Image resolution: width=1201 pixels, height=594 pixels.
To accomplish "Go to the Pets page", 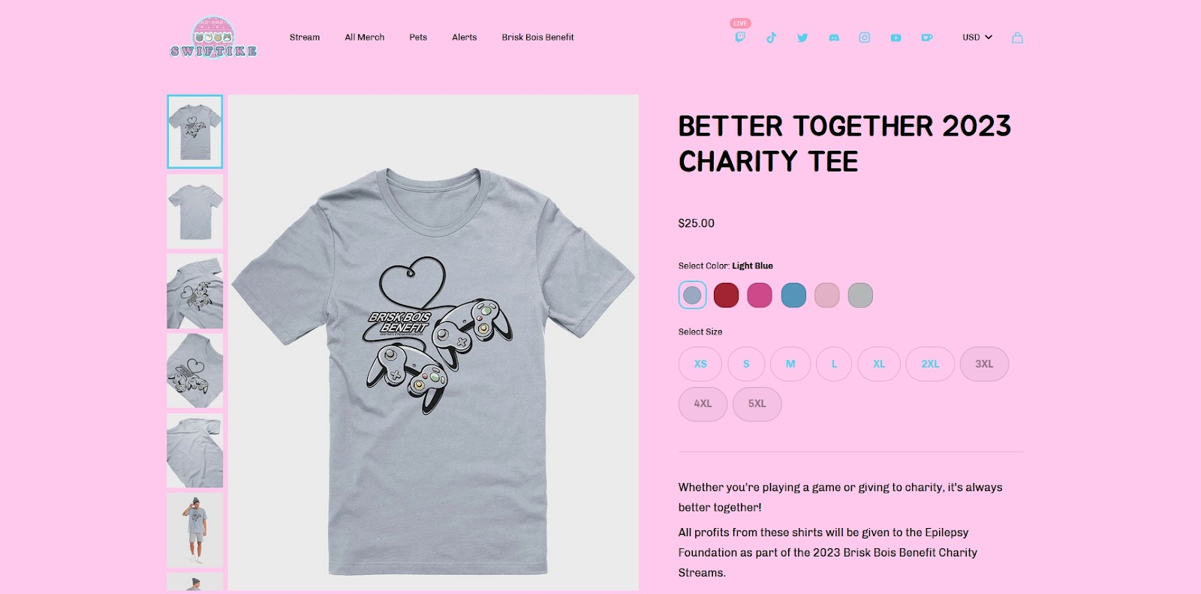I will 418,37.
